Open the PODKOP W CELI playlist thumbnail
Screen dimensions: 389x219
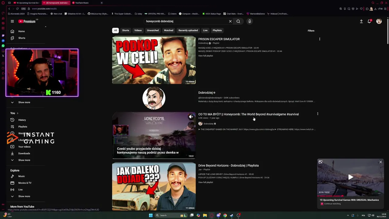(154, 60)
